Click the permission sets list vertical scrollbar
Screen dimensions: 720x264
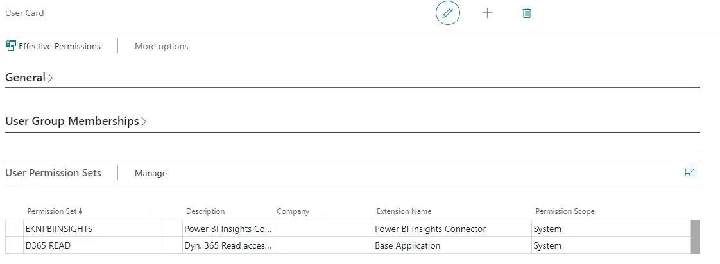coord(695,236)
